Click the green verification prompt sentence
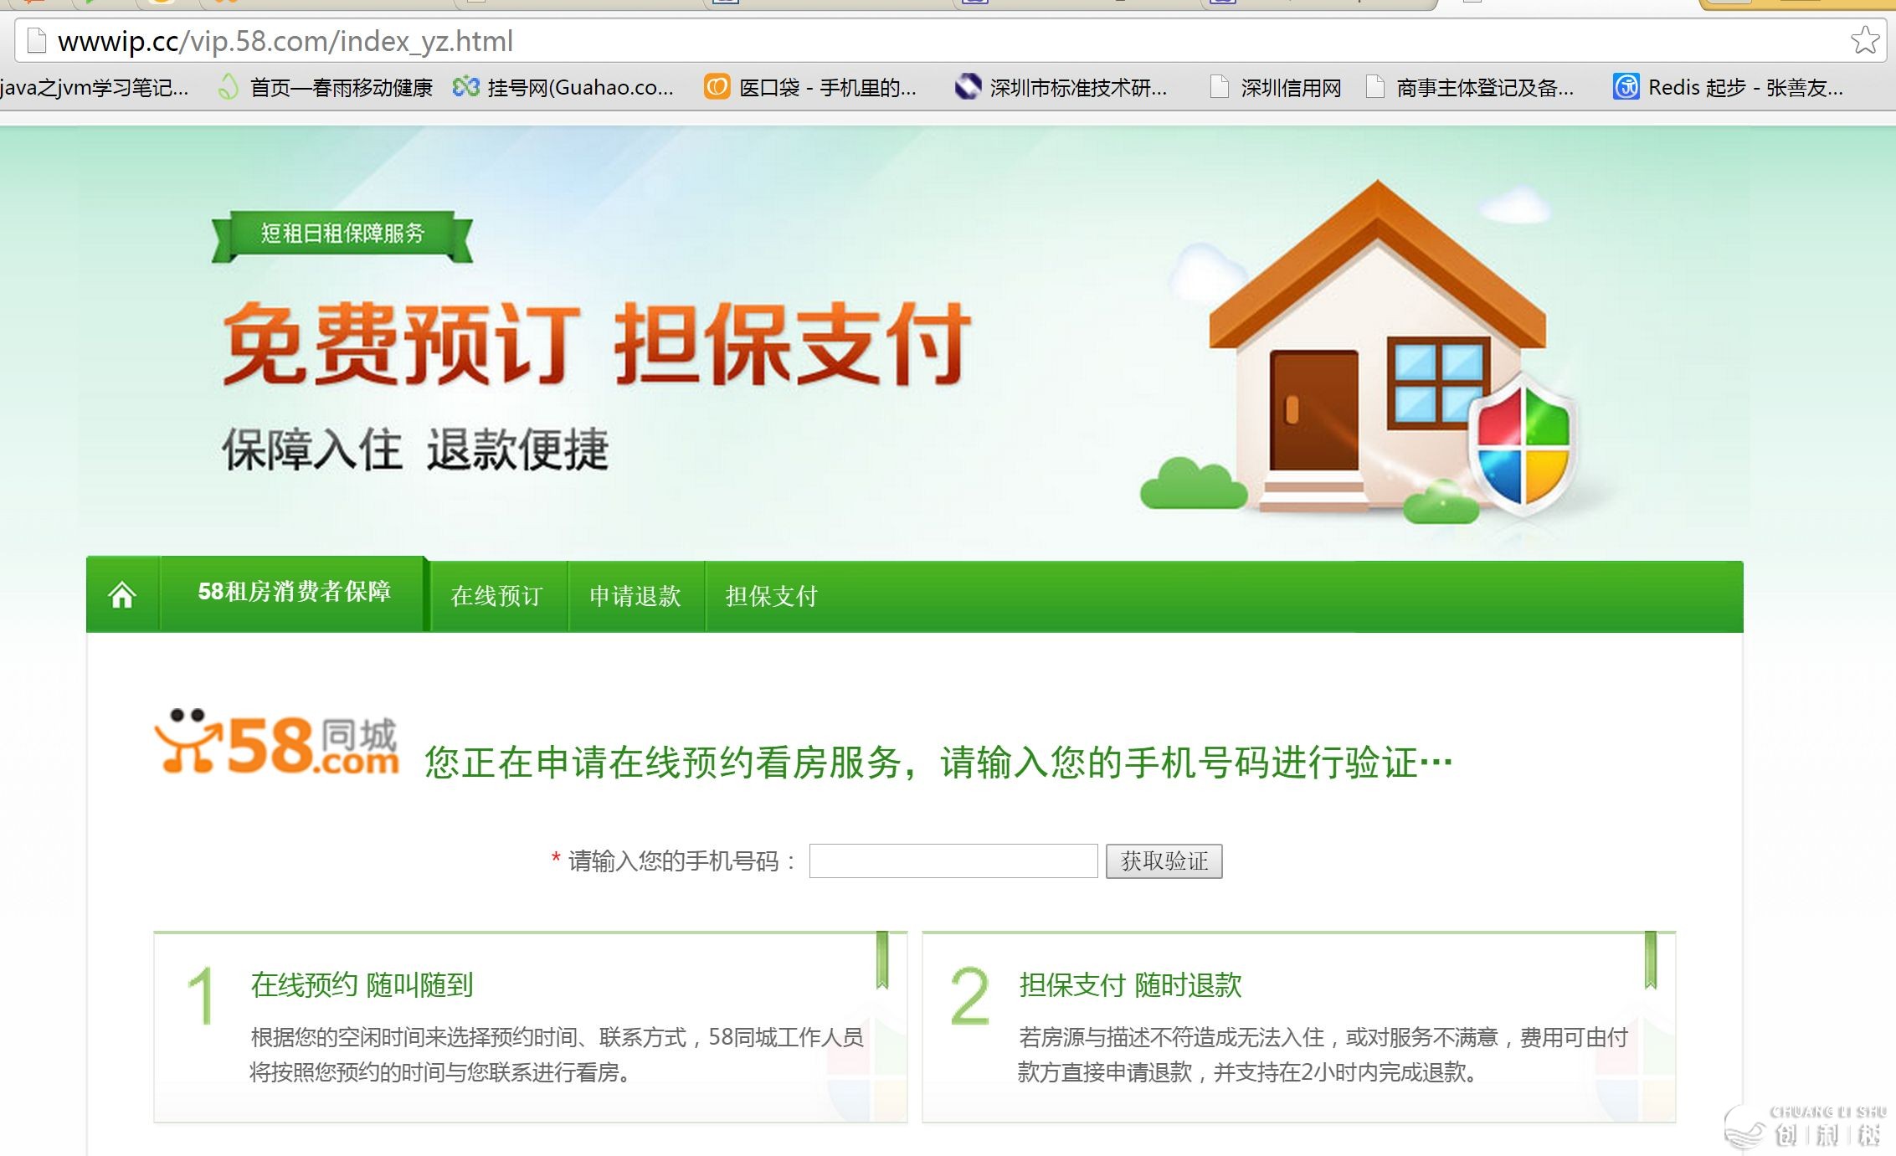Image resolution: width=1896 pixels, height=1156 pixels. [x=938, y=762]
